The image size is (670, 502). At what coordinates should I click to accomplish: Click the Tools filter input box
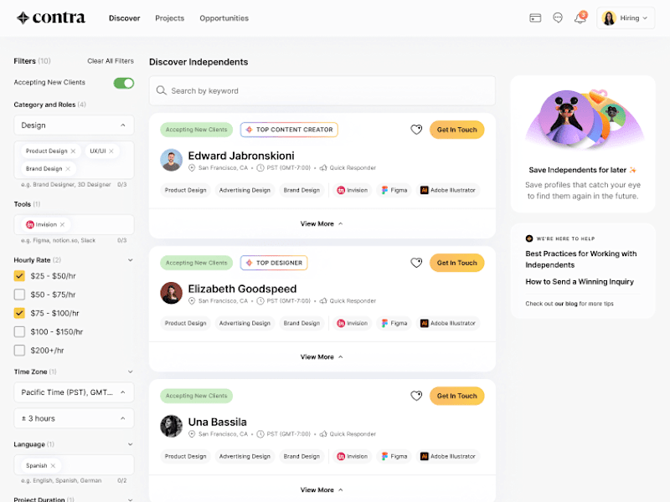tap(74, 224)
